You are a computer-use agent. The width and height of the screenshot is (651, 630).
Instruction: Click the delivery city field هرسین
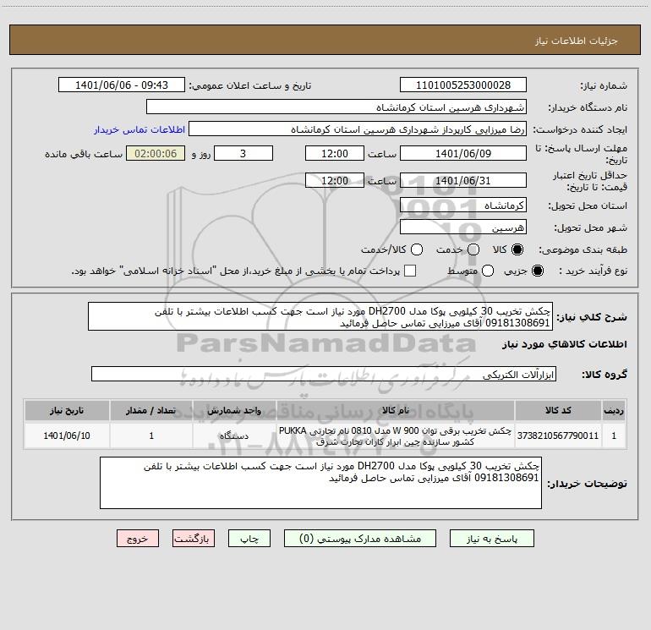463,227
